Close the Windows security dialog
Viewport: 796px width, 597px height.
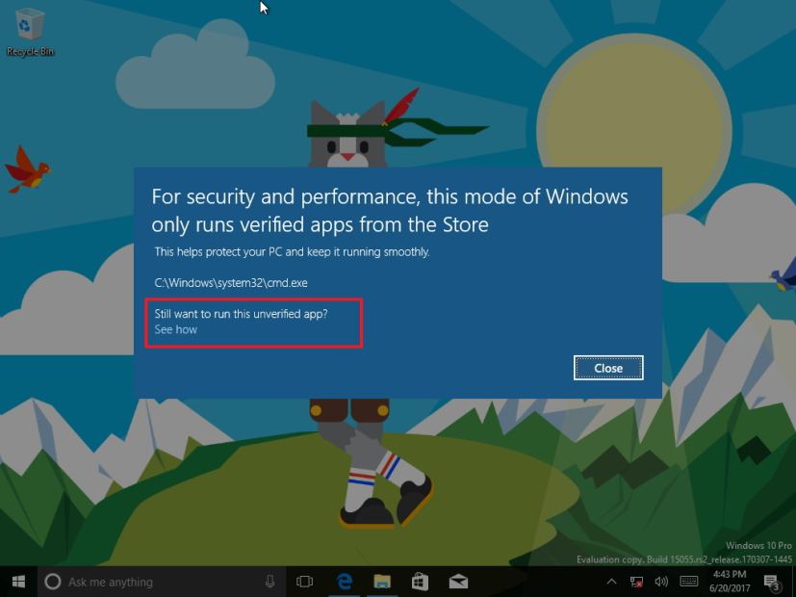point(608,368)
